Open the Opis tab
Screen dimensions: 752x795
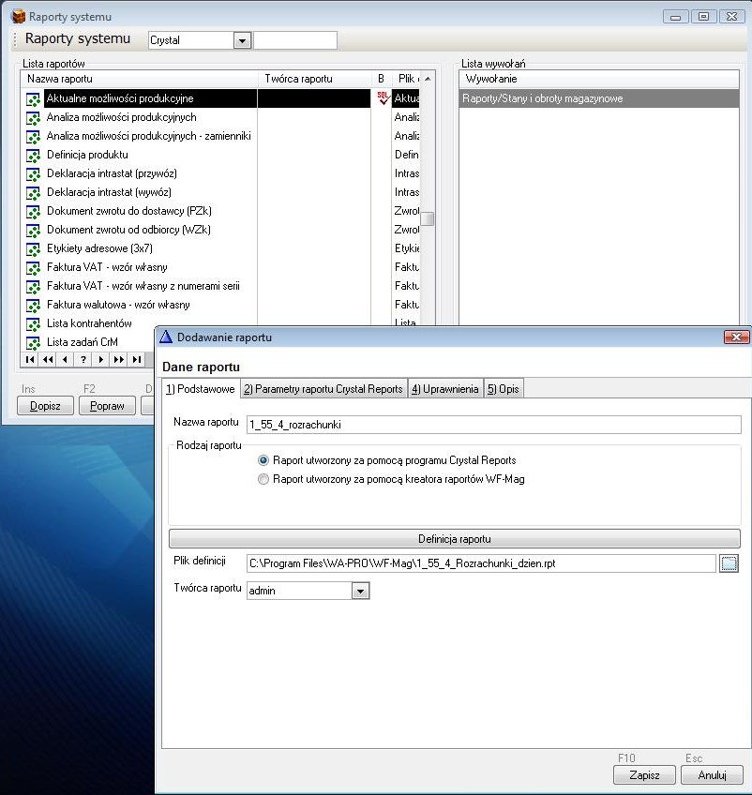pyautogui.click(x=503, y=389)
